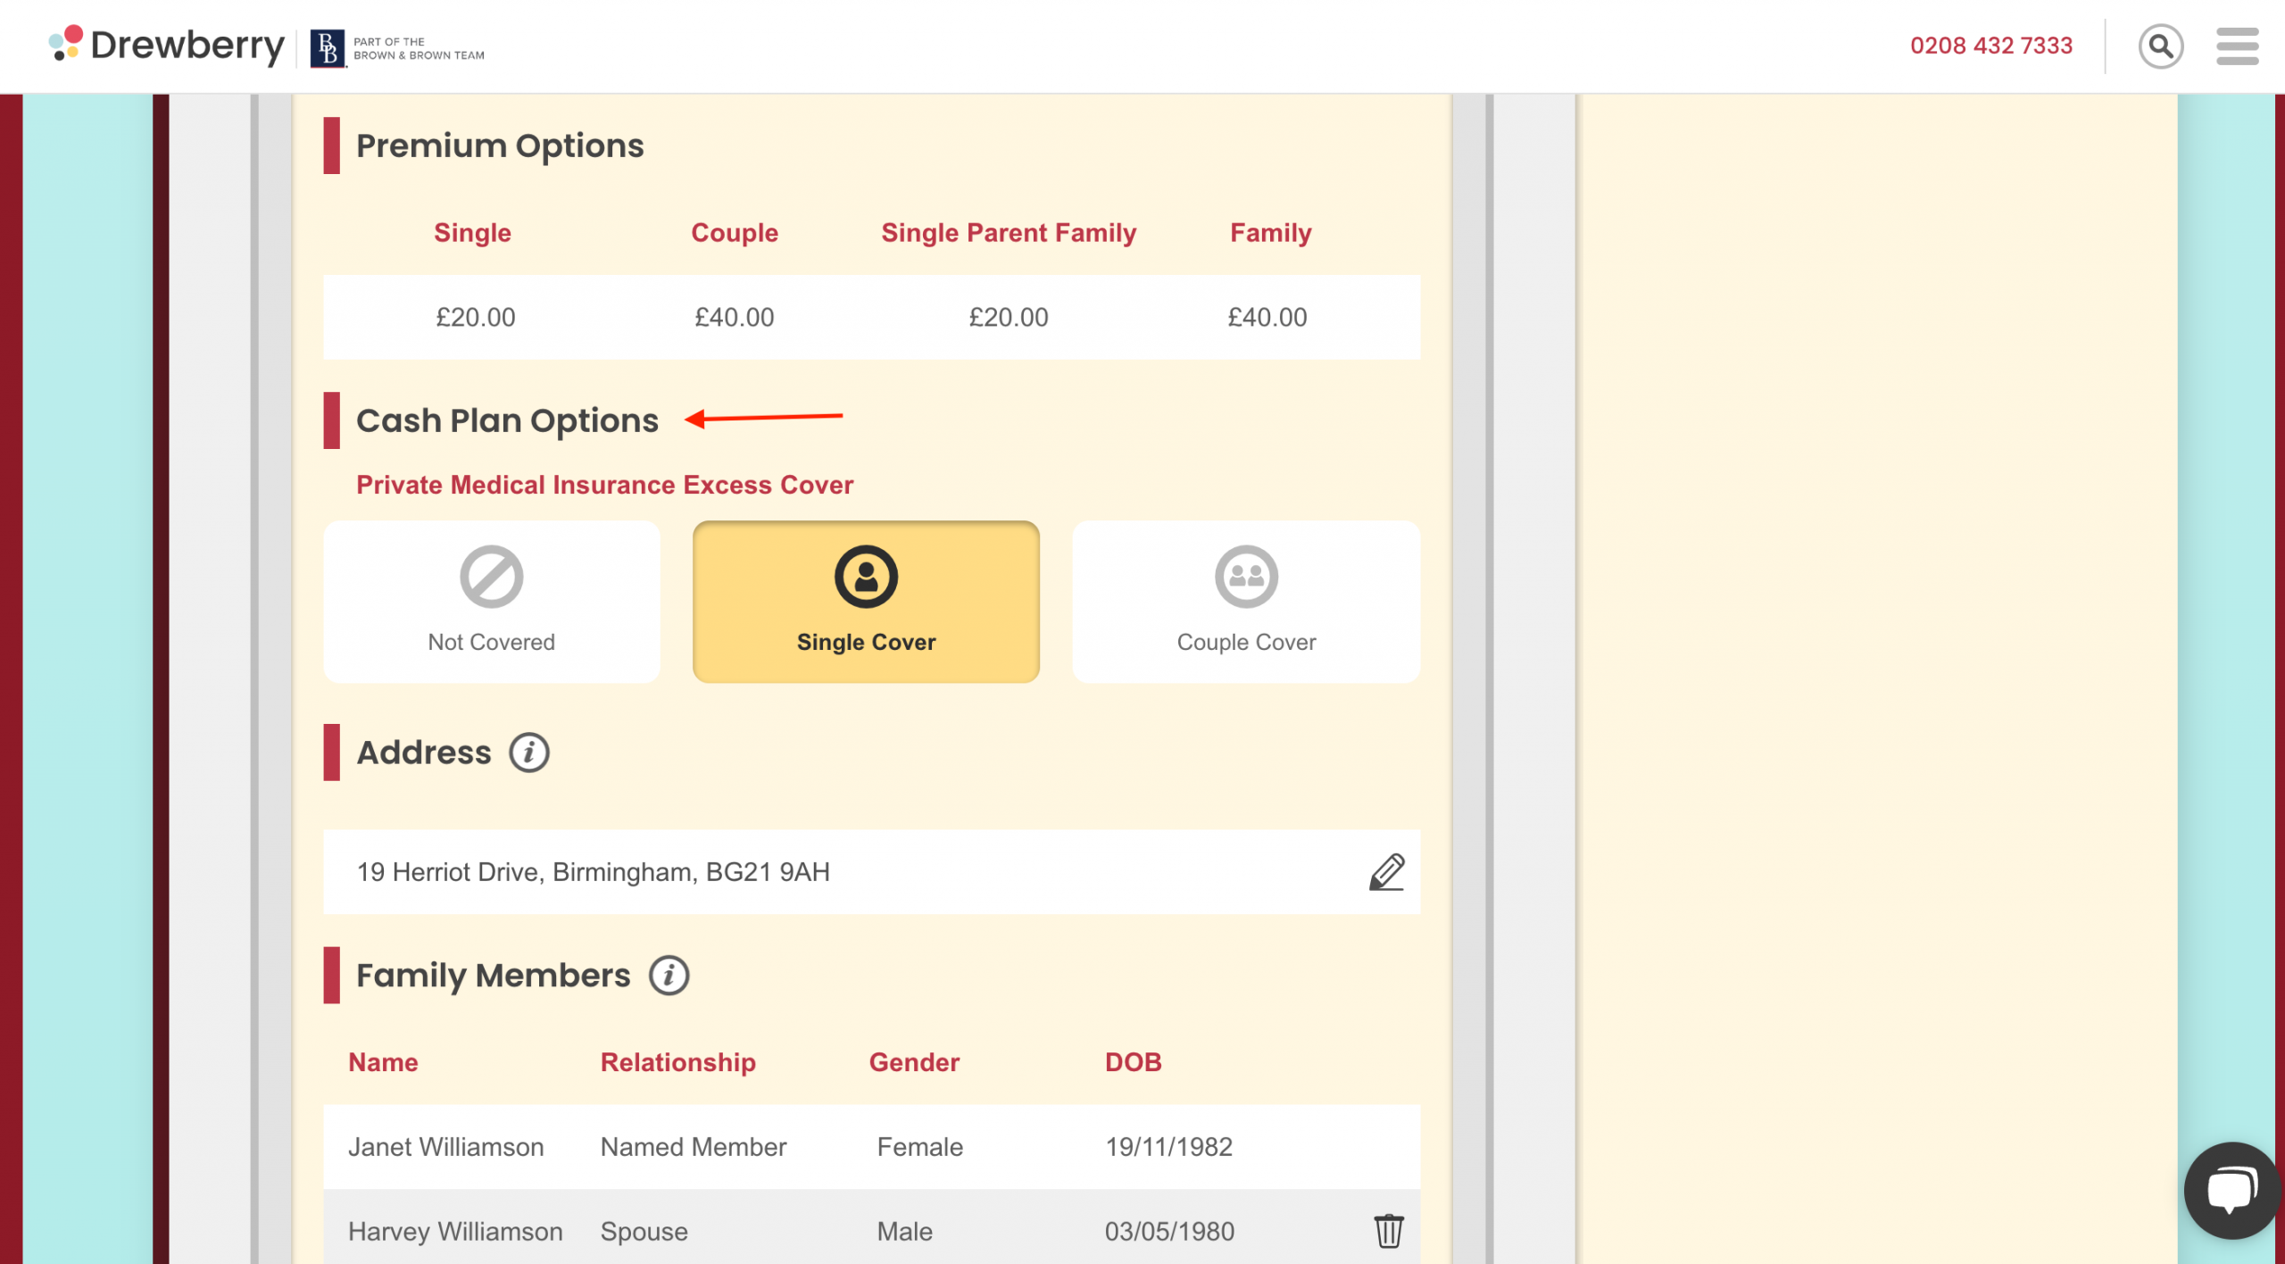Click the Brown & Brown team logo
Image resolution: width=2285 pixels, height=1264 pixels.
pyautogui.click(x=397, y=48)
